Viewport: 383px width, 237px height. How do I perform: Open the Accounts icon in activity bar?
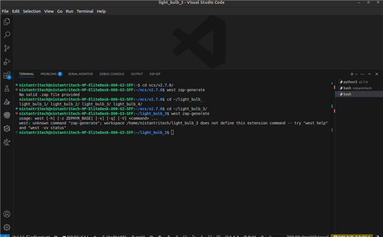pyautogui.click(x=7, y=214)
